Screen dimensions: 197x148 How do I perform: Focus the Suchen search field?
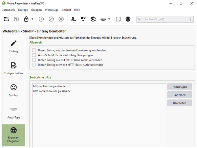(165, 19)
